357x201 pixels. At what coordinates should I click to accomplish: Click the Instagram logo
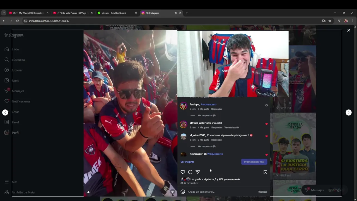pyautogui.click(x=14, y=35)
